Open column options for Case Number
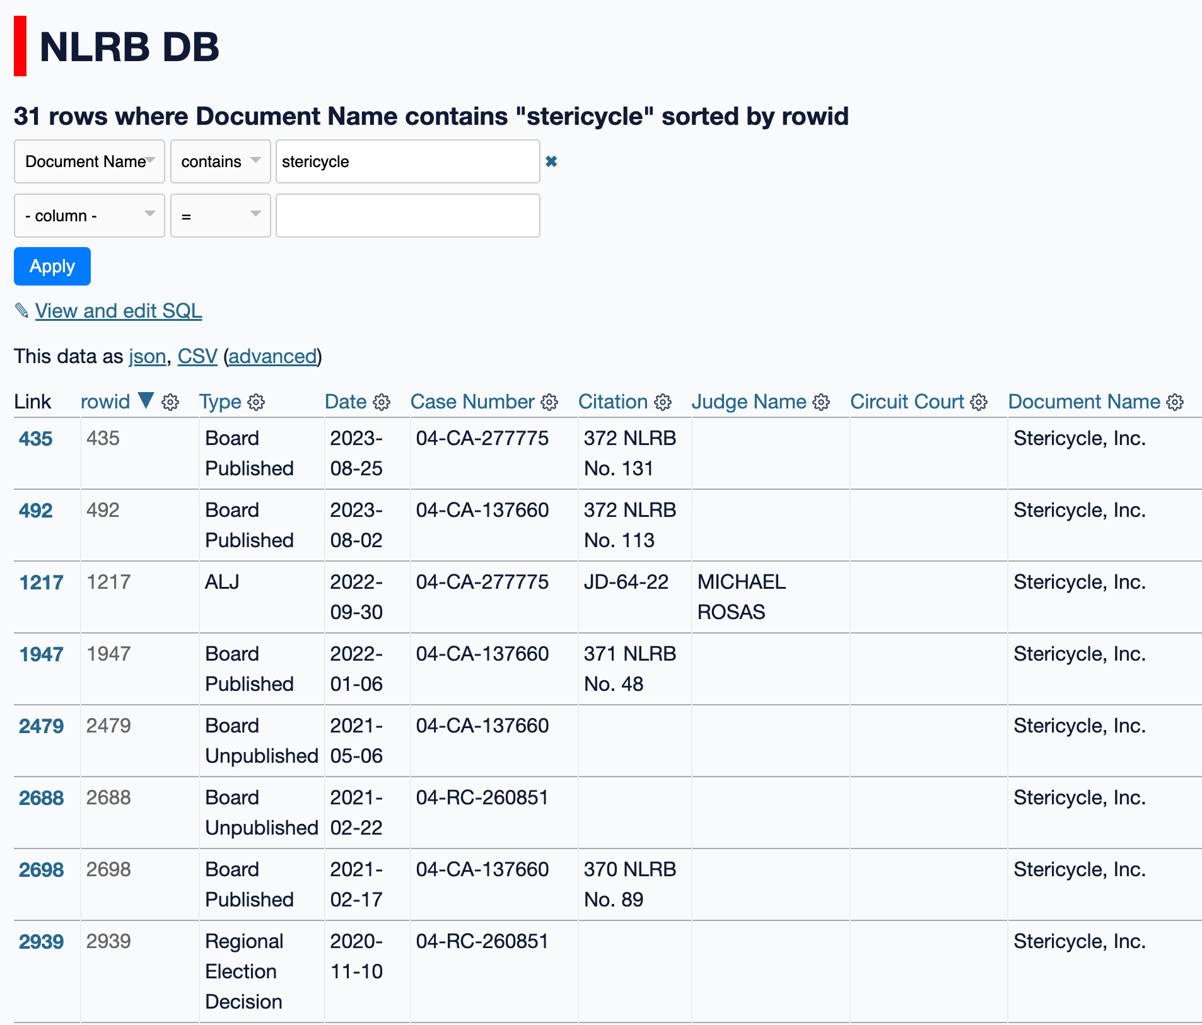Image resolution: width=1202 pixels, height=1025 pixels. 549,402
